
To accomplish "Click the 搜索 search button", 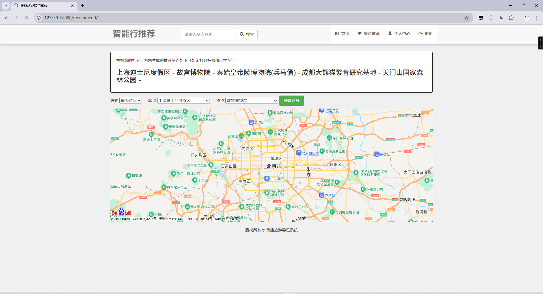I will click(x=247, y=34).
